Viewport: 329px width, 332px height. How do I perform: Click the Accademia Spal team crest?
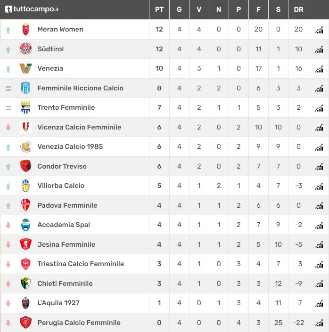25,225
